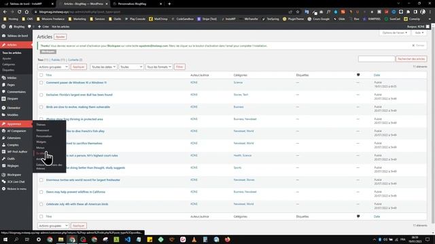This screenshot has height=244, width=435.
Task: Expand the Aide help panel
Action: (419, 33)
